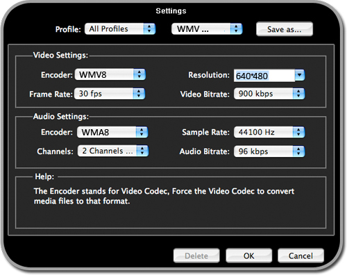The image size is (347, 275).
Task: Click the Audio Bitrate label
Action: click(x=205, y=151)
